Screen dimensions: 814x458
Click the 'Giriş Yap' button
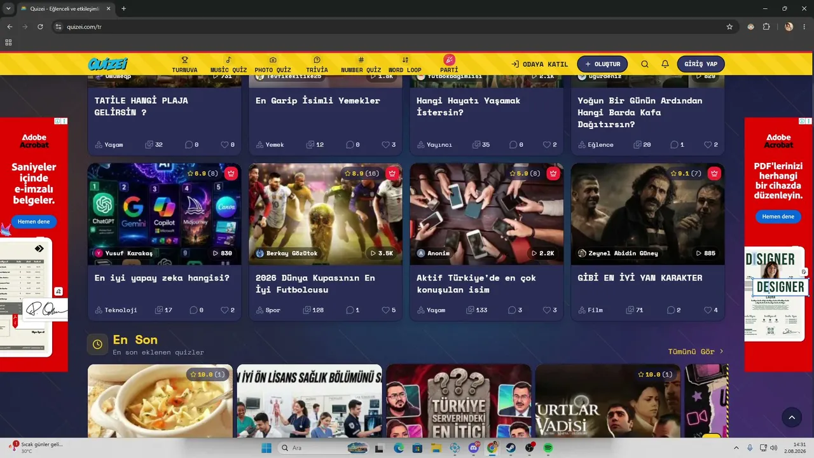coord(701,64)
